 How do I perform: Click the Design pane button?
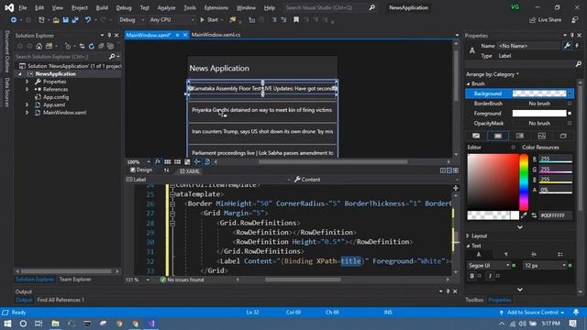(141, 170)
